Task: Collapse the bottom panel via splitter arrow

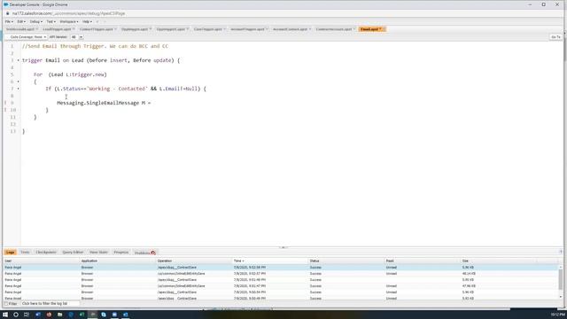Action: coord(283,247)
